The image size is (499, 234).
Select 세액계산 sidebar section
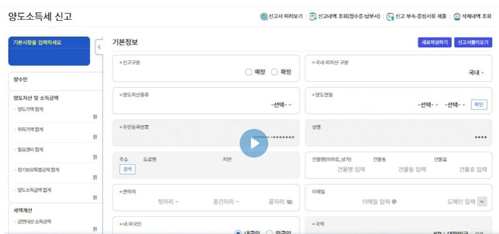23,210
